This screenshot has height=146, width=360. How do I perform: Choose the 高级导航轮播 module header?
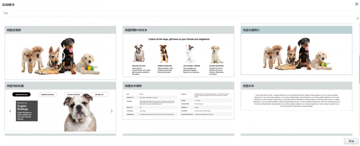tap(60, 86)
